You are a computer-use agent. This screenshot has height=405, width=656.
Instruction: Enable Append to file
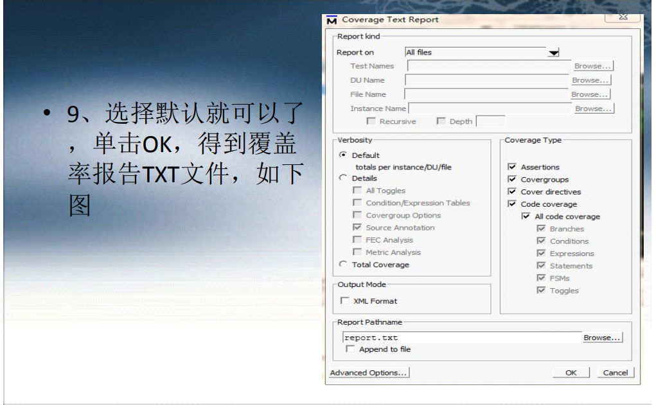point(350,349)
